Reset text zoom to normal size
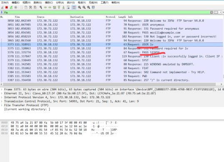This screenshot has height=162, width=224. (x=89, y=7)
